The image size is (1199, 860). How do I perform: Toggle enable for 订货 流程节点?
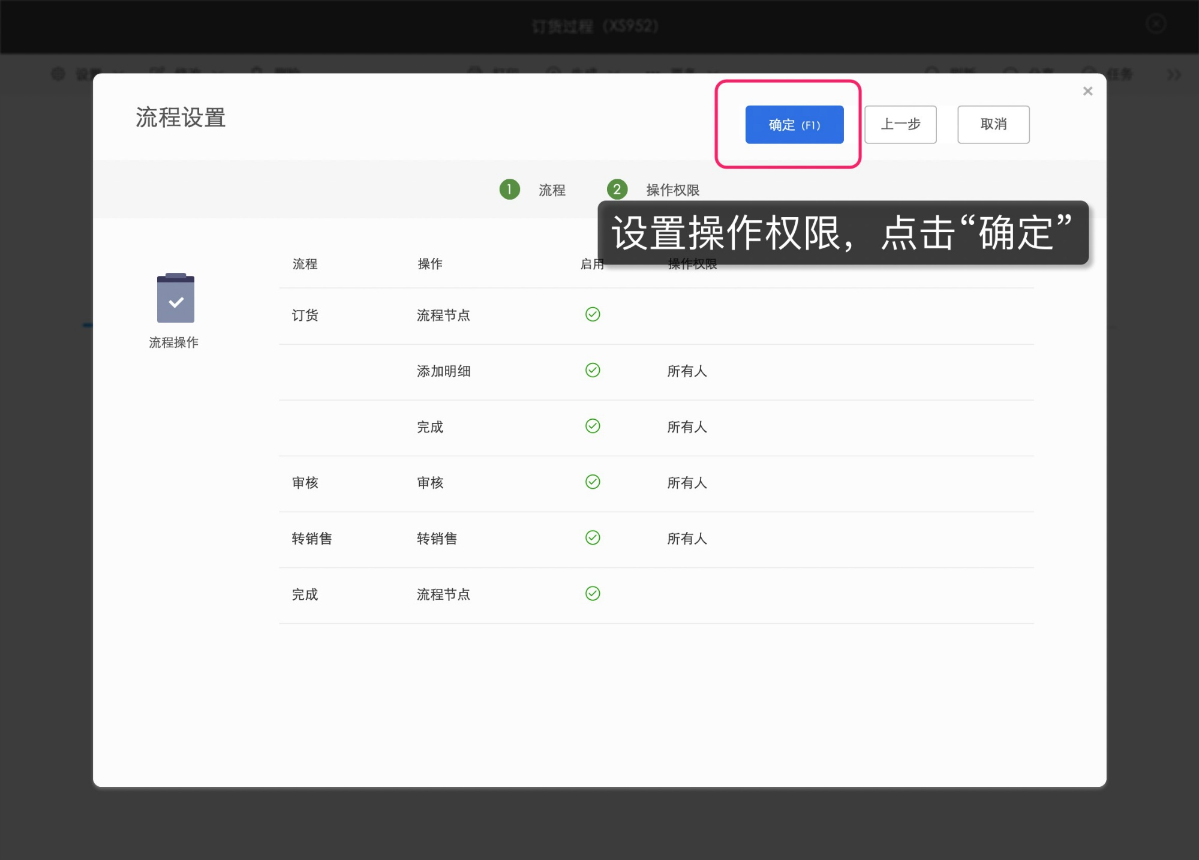592,314
